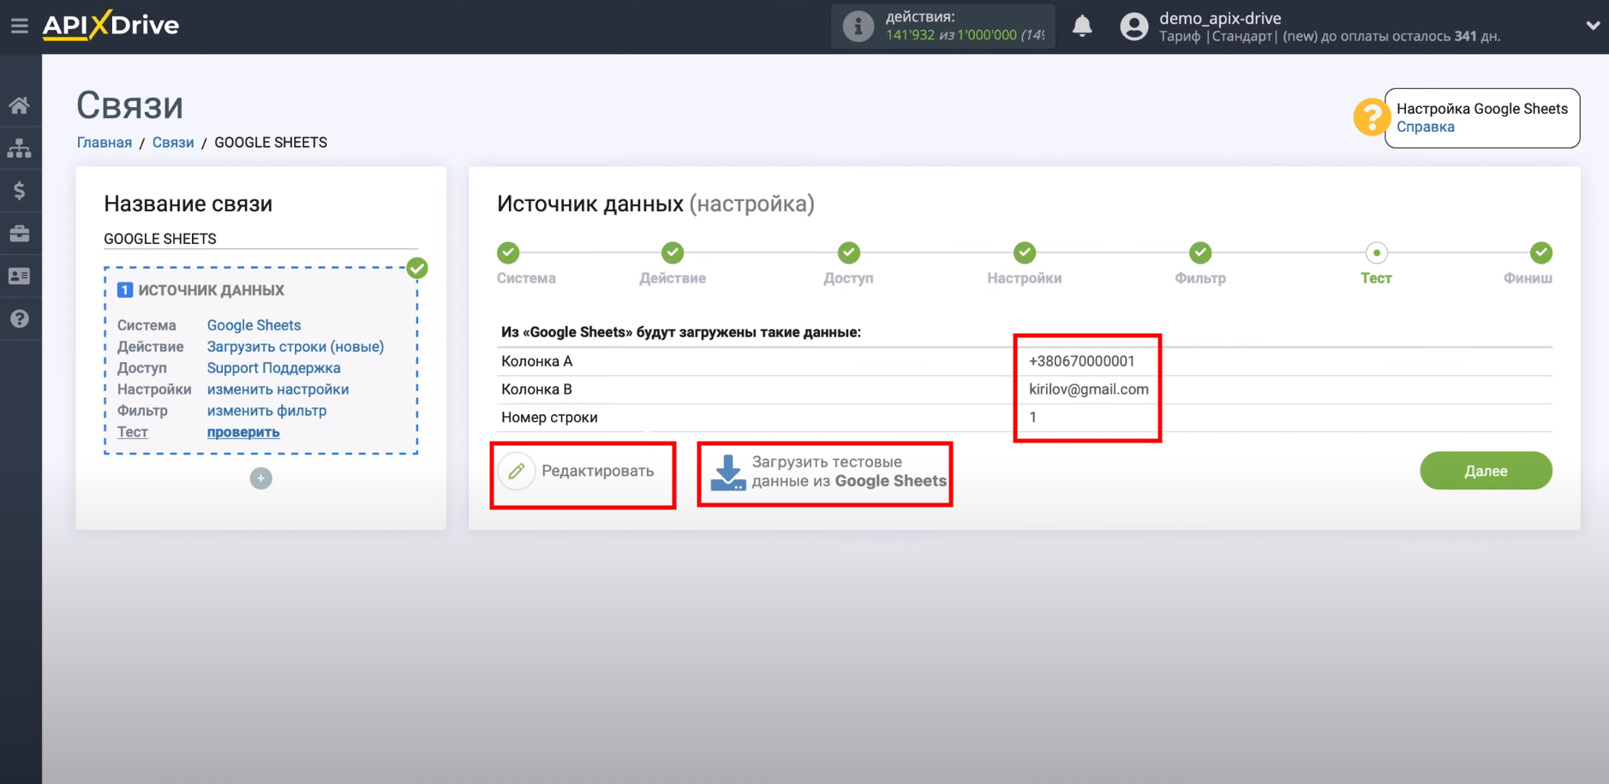Open Support Поддержка access link
This screenshot has width=1609, height=784.
pyautogui.click(x=273, y=368)
